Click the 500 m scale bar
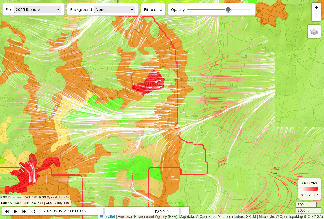The height and width of the screenshot is (219, 324). tap(306, 205)
